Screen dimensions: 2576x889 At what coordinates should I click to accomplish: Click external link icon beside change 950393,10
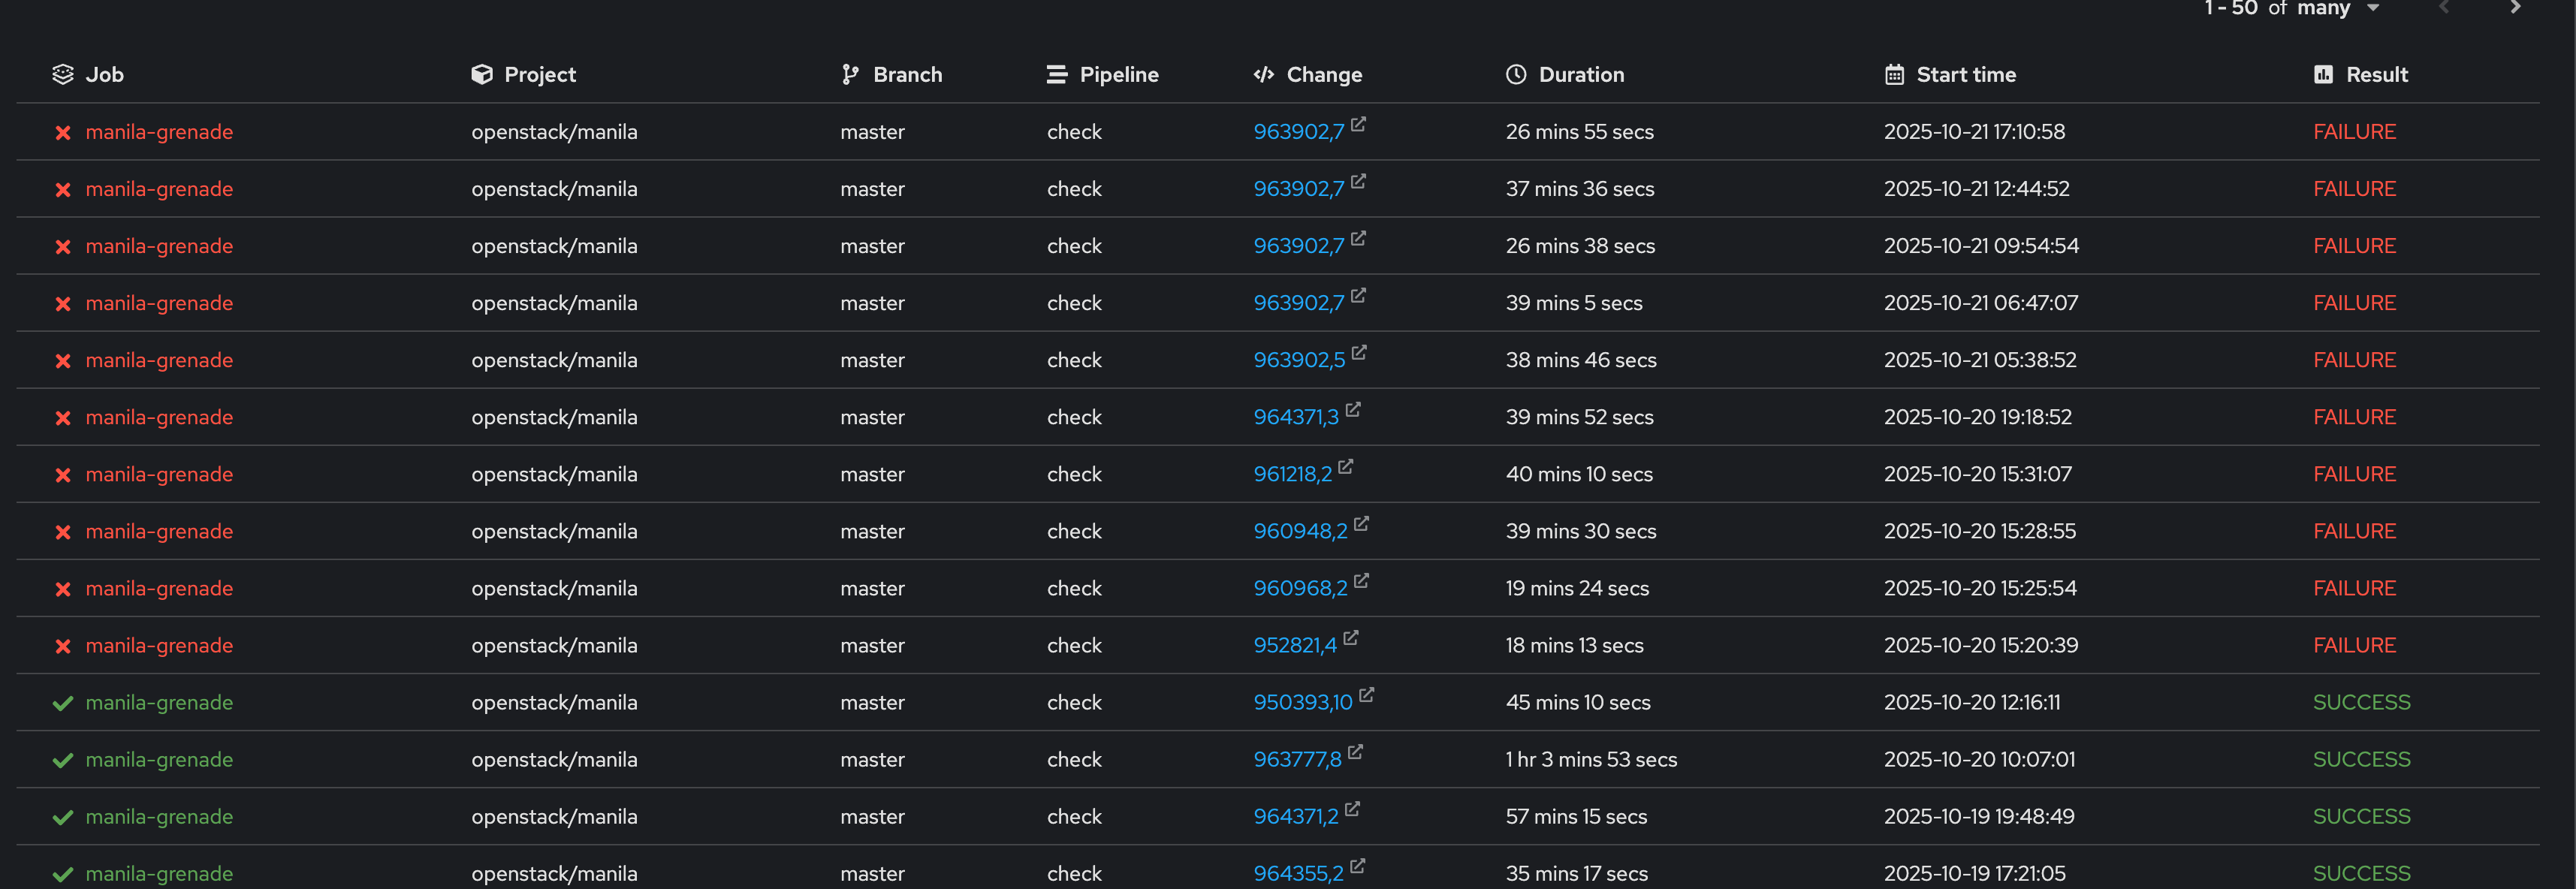[1367, 694]
